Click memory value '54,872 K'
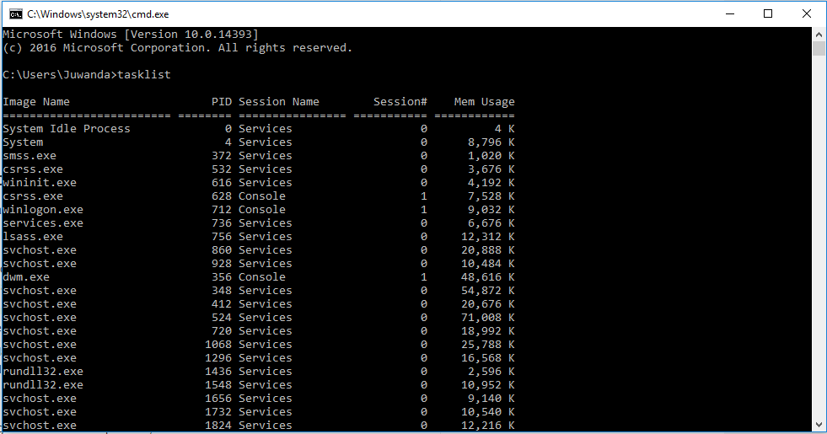 [488, 291]
